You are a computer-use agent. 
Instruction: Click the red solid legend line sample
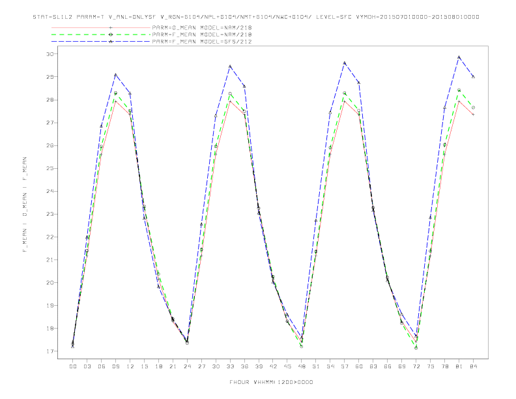101,27
